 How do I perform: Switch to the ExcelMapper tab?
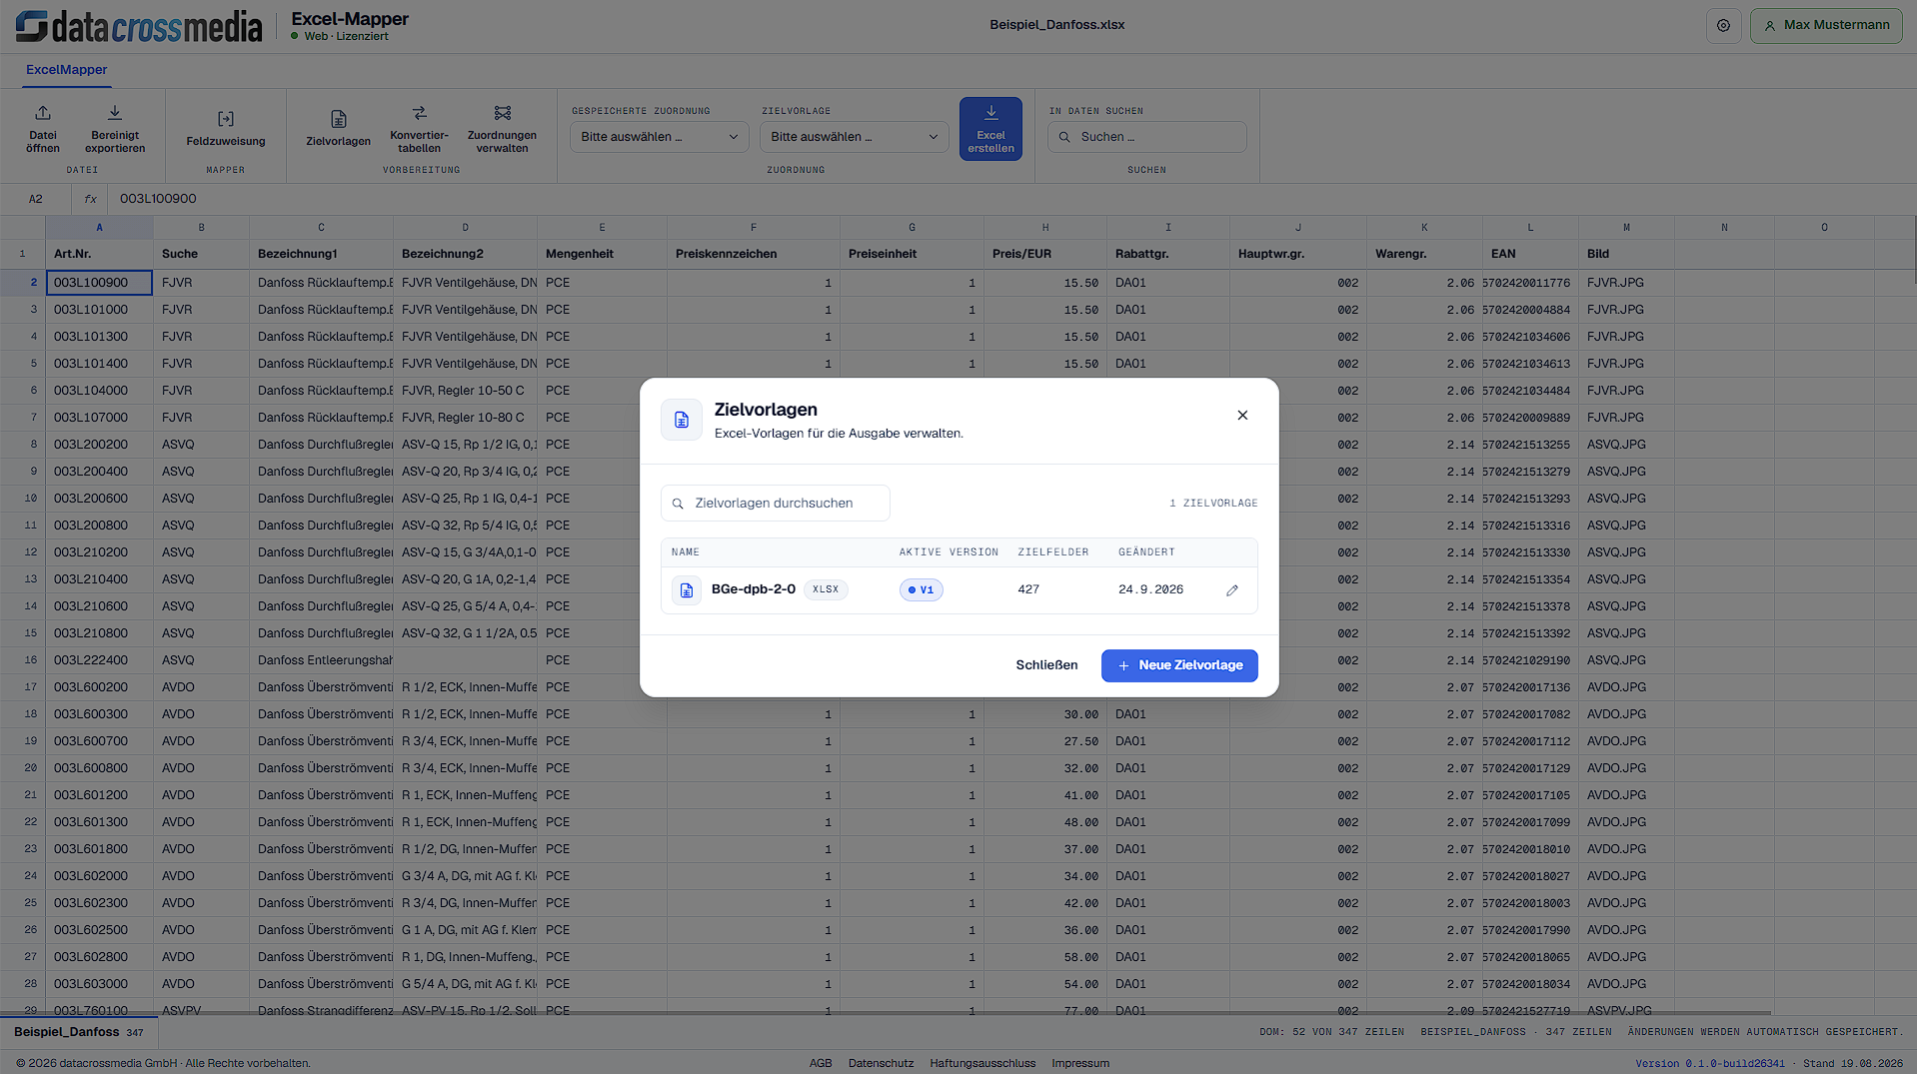point(66,70)
